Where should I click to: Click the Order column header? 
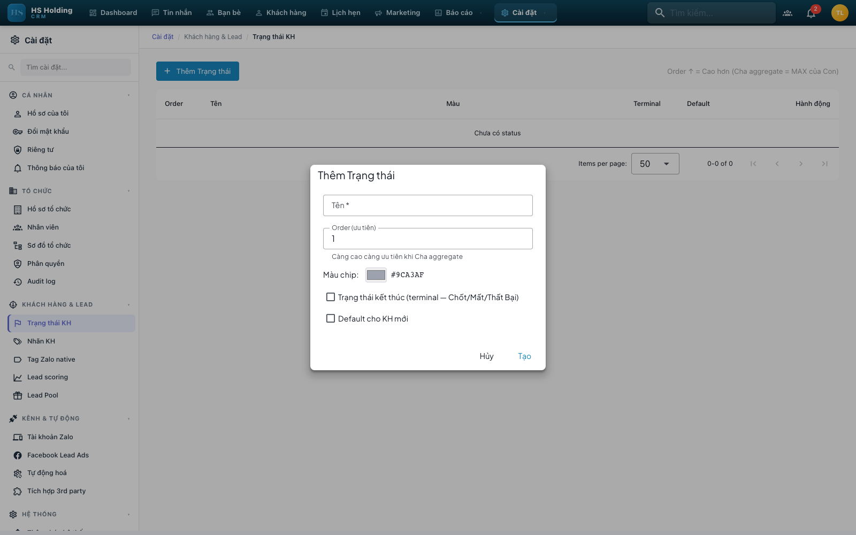[x=174, y=104]
